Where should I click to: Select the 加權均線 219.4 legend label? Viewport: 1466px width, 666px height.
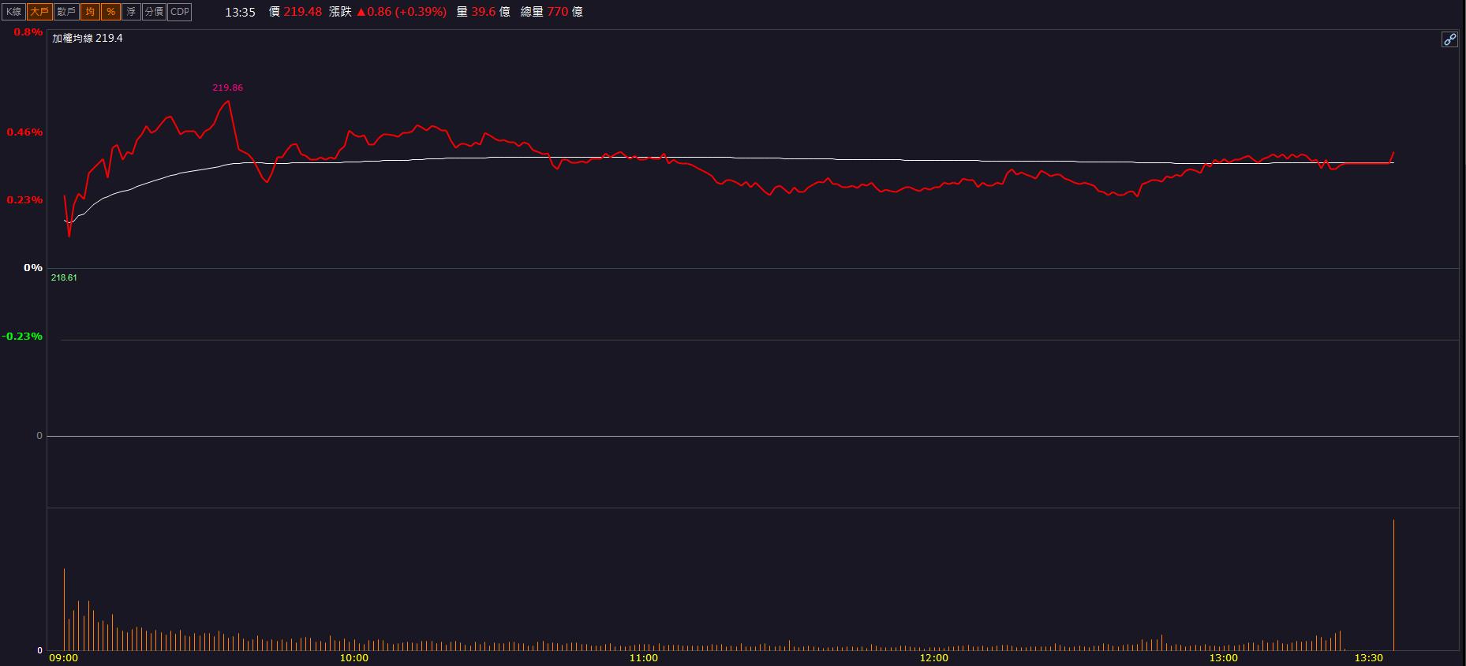pos(88,38)
